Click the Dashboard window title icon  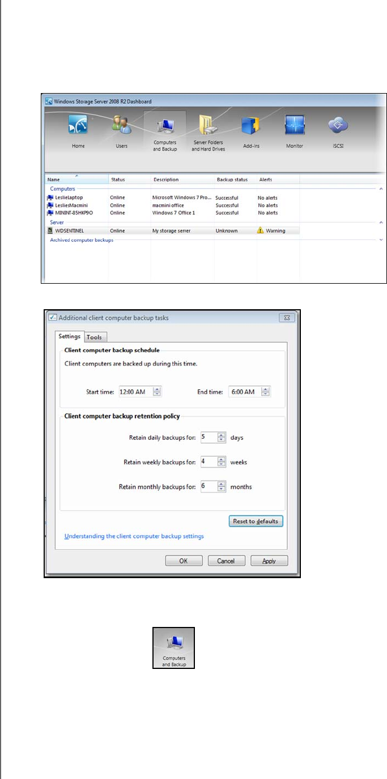[48, 102]
